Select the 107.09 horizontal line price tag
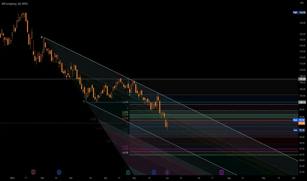 click(x=302, y=79)
